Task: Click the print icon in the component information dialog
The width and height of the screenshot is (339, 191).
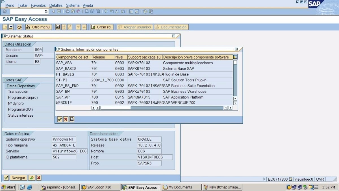Action: click(x=72, y=119)
